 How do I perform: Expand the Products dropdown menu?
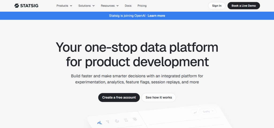pyautogui.click(x=64, y=6)
